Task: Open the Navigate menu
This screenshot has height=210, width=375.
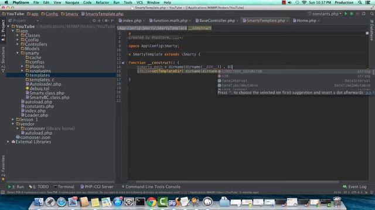Action: (x=72, y=2)
